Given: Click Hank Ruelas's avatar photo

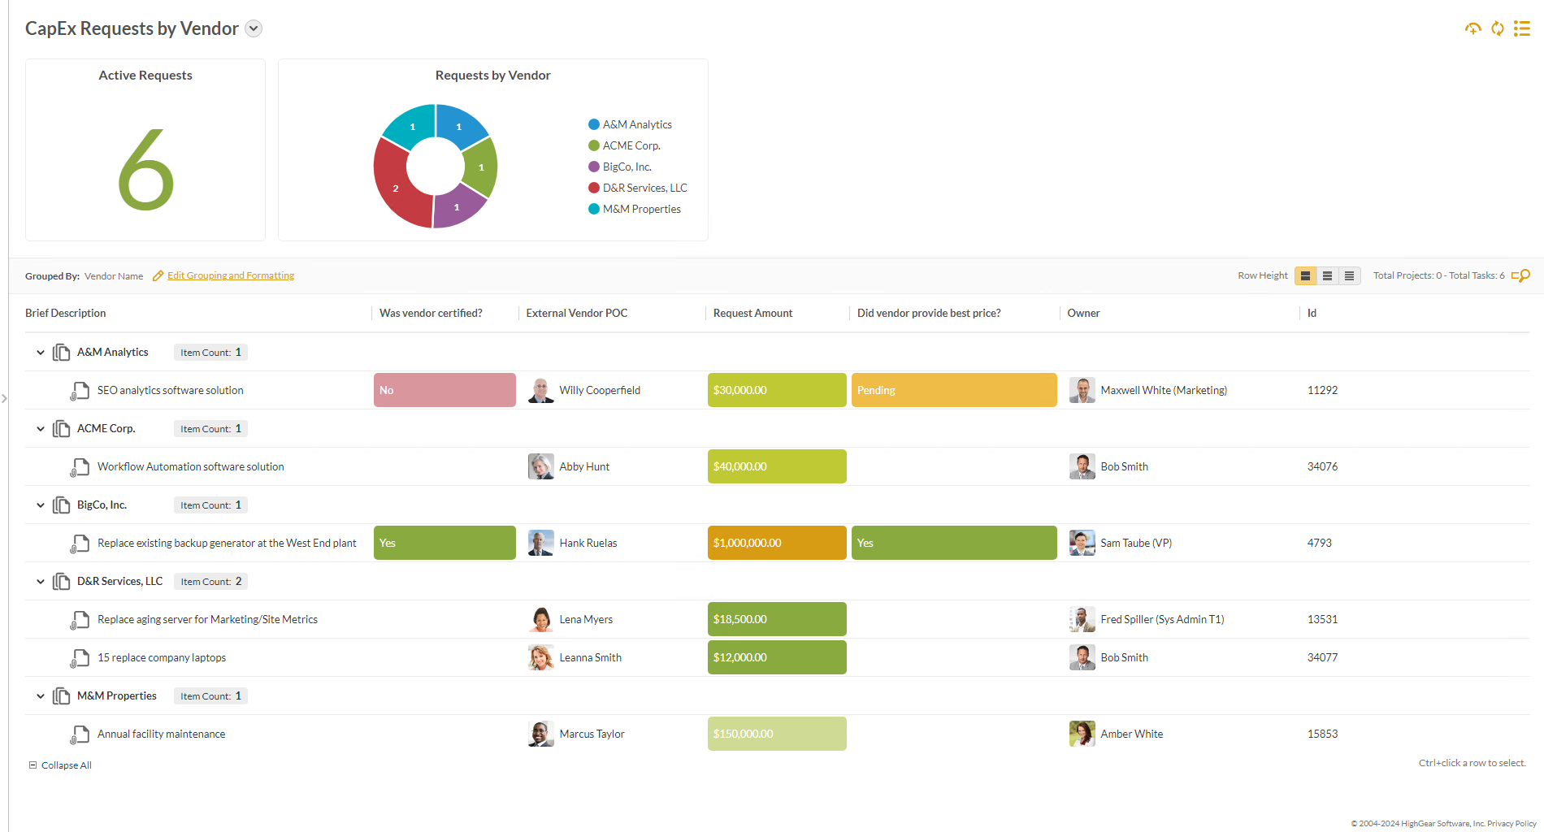Looking at the screenshot, I should (x=540, y=543).
